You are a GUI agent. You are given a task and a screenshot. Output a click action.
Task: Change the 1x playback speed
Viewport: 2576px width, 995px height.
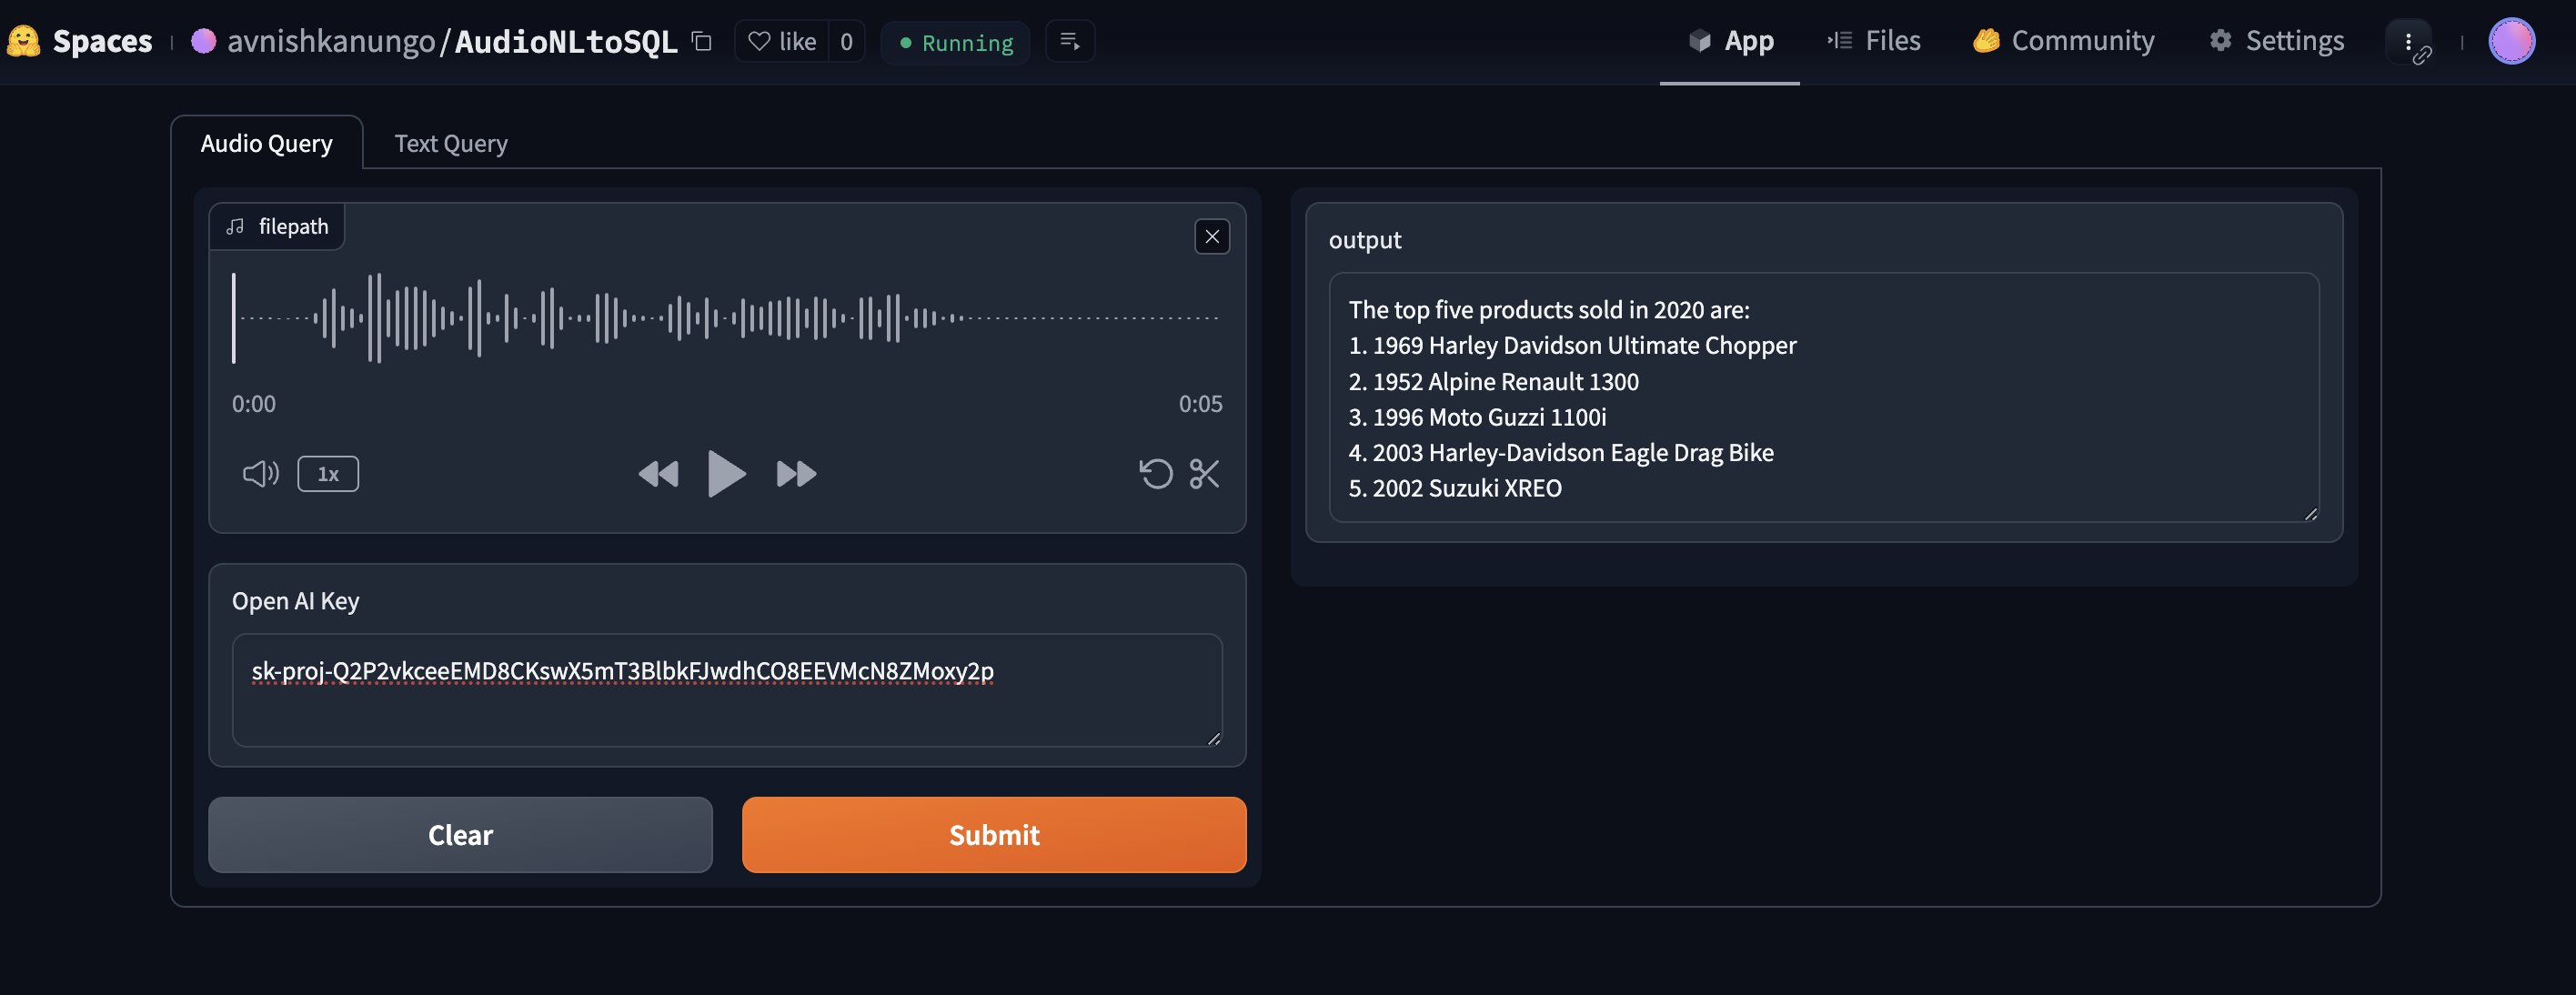(x=327, y=474)
